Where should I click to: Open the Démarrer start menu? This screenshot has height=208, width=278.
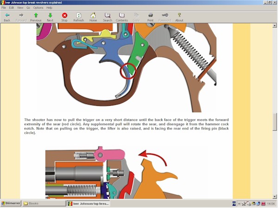11,203
